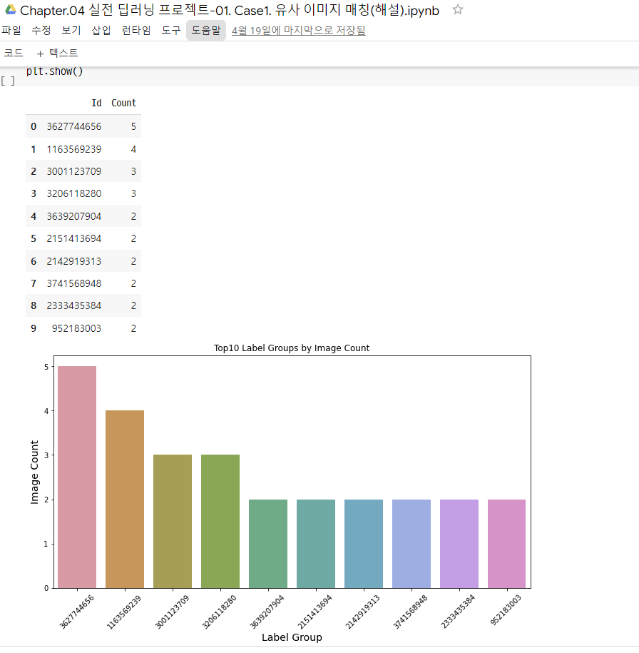Click the plt.show() code line
Viewport: 639px width, 653px height.
[x=54, y=71]
